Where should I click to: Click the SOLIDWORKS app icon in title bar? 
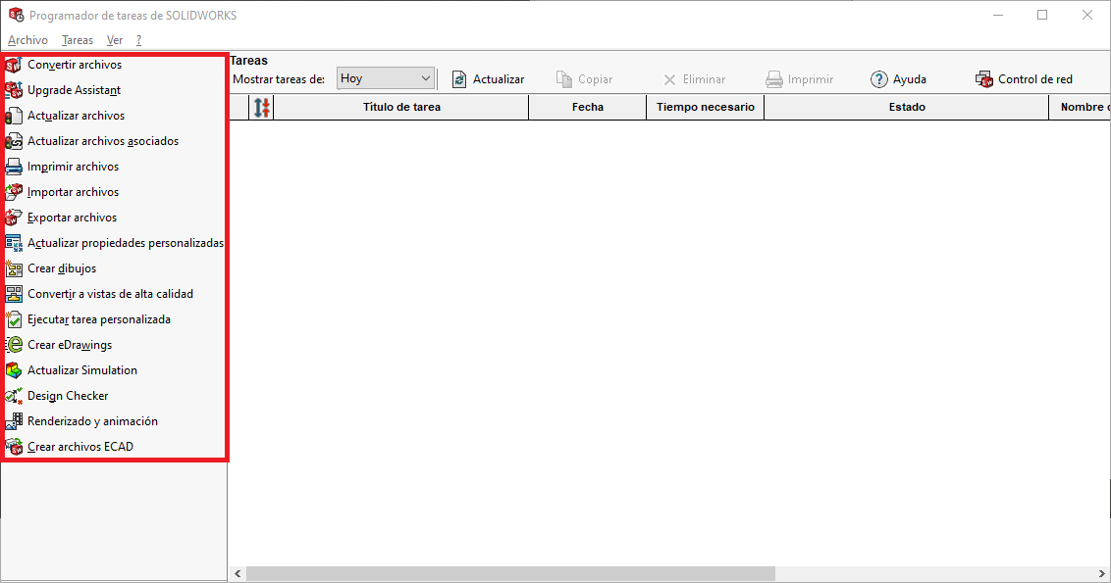point(16,15)
